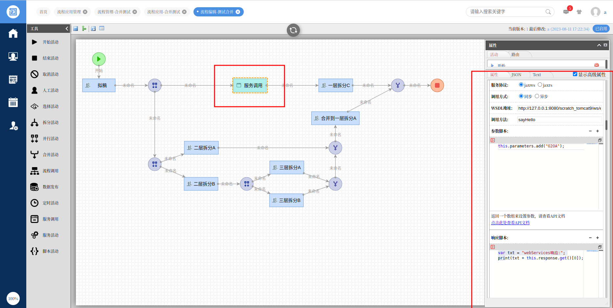Screen dimensions: 613x308
Task: Click the round refresh button above canvas
Action: [293, 30]
